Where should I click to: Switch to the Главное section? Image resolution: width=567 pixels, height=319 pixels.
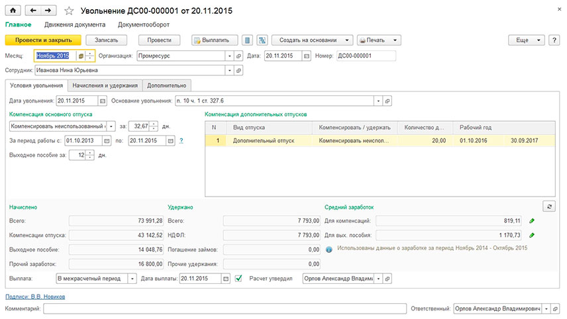pos(18,24)
